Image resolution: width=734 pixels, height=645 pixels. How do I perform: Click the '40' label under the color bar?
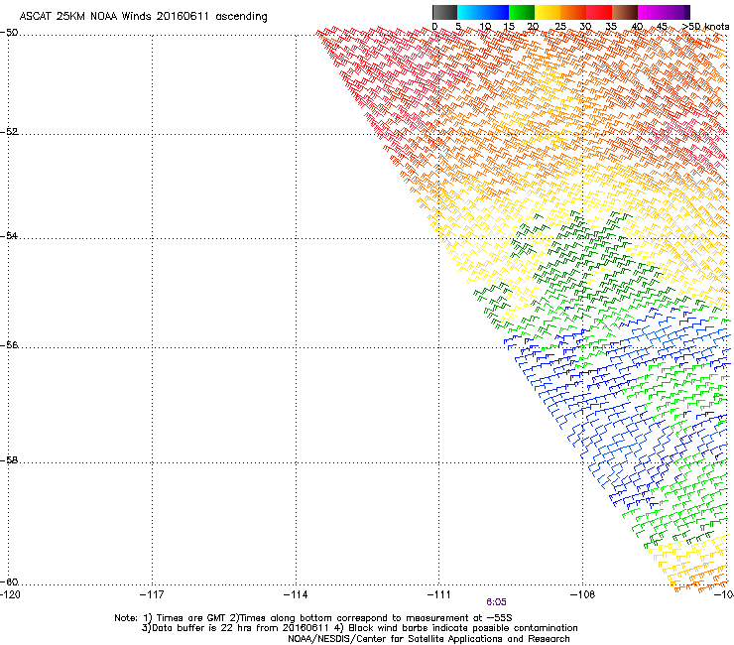[x=637, y=27]
